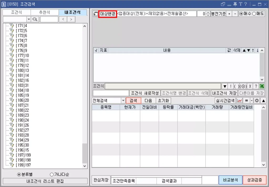Click the search magnifier icon in left panel

35,19
